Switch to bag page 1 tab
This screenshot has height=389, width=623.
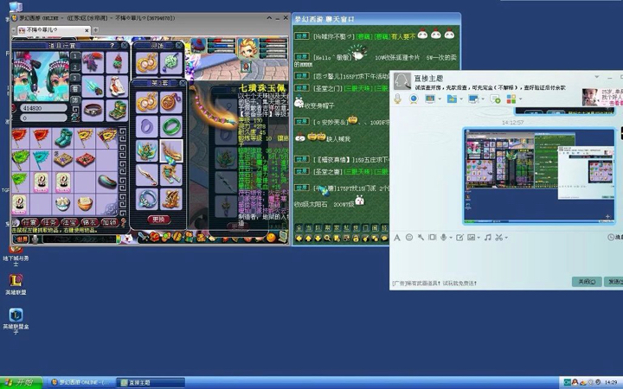coord(74,56)
